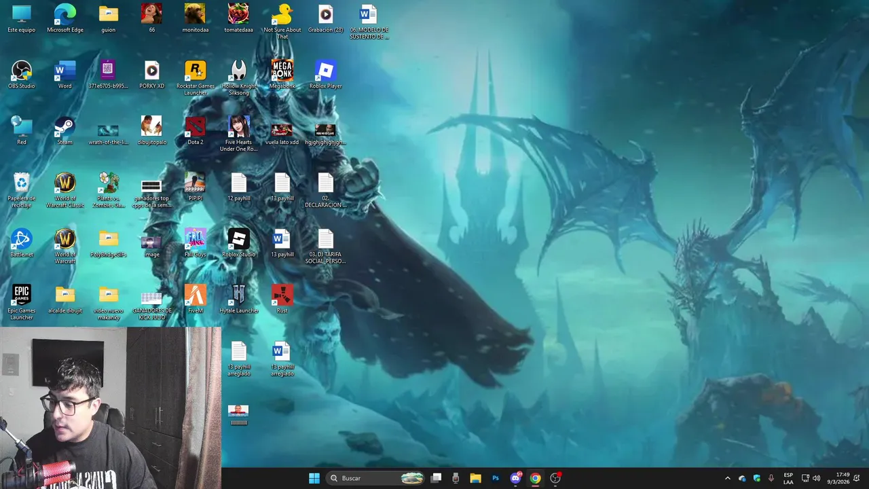Select the tomatedaaa image file
This screenshot has height=489, width=869.
coord(238,19)
